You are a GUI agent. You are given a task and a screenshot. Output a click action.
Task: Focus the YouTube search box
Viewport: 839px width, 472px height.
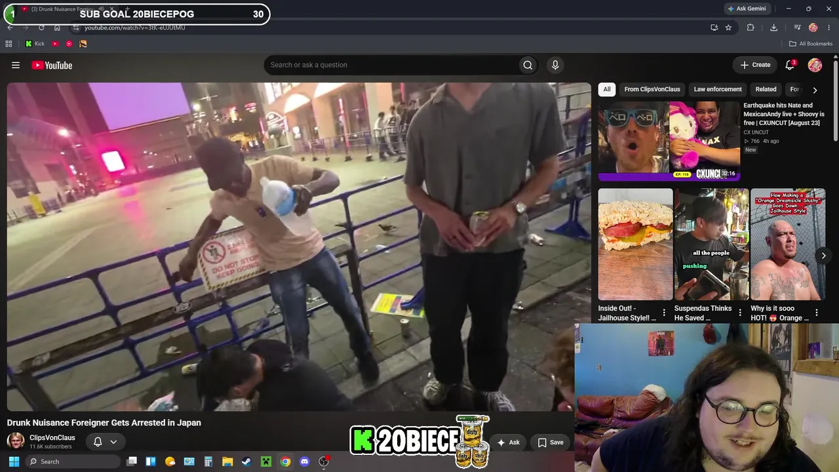pyautogui.click(x=390, y=65)
